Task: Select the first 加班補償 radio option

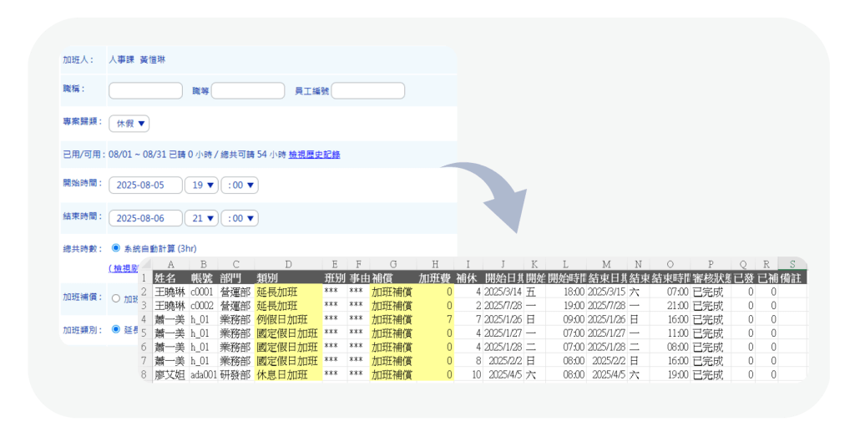Action: pyautogui.click(x=115, y=298)
